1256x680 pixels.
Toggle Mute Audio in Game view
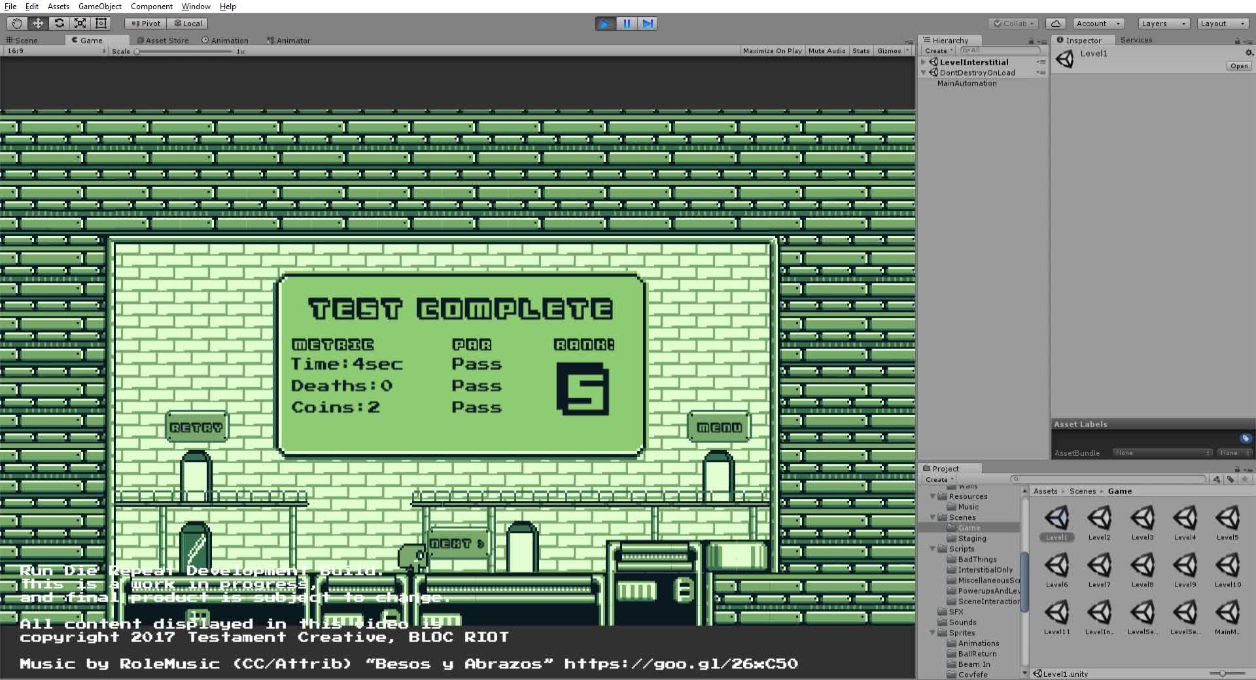point(827,51)
